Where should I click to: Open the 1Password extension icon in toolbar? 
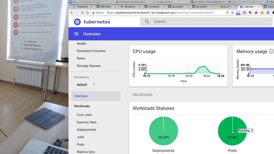coord(238,13)
